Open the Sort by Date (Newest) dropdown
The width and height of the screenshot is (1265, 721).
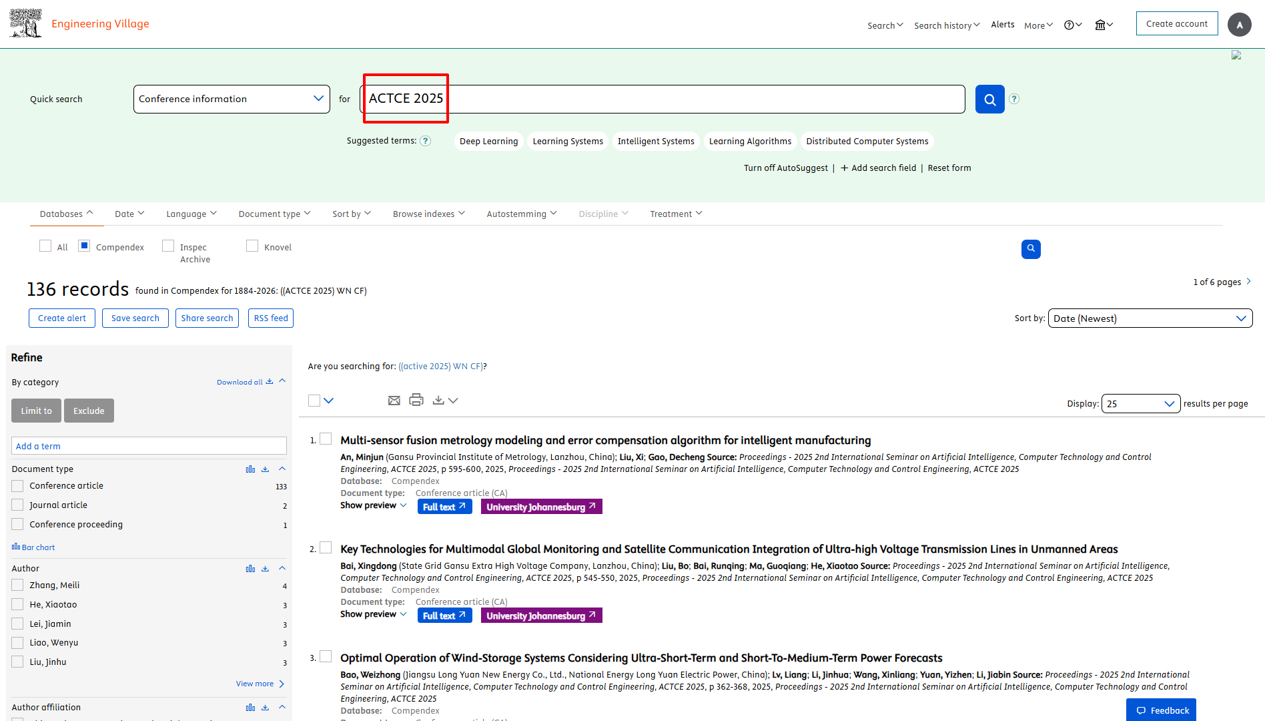click(x=1150, y=318)
